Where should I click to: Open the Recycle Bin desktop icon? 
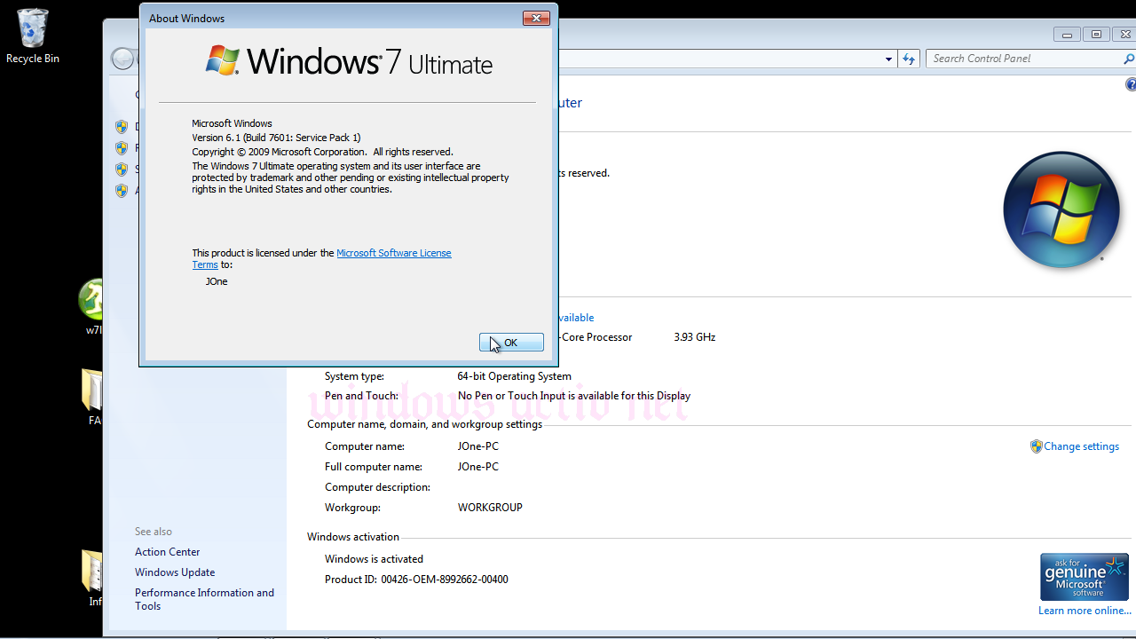[33, 35]
